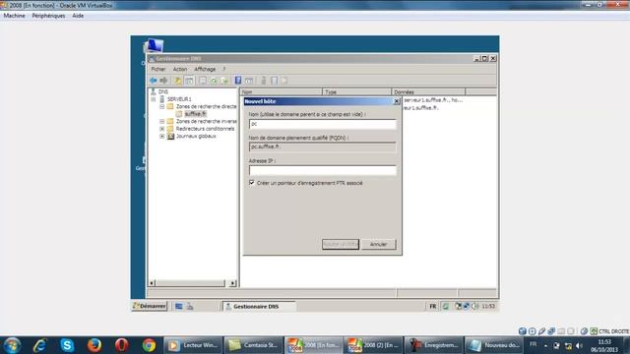Click the Nom column header
The height and width of the screenshot is (354, 630).
click(x=281, y=91)
